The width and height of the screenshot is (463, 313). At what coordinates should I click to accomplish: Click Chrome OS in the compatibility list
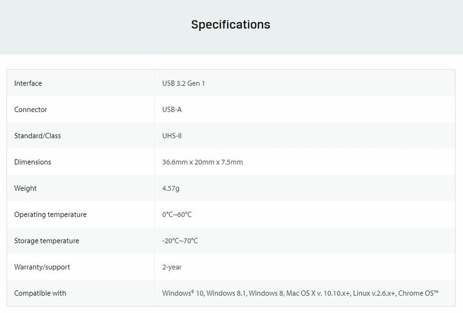(418, 293)
